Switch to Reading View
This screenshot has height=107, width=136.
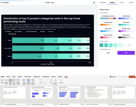(x=18, y=82)
